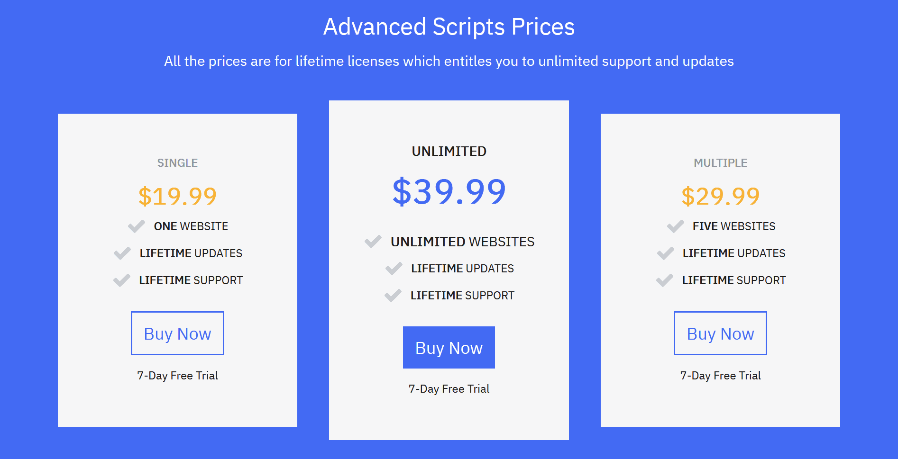The height and width of the screenshot is (459, 898).
Task: Click checkmark next to Single plan LIFETIME SUPPORT
Action: 122,280
